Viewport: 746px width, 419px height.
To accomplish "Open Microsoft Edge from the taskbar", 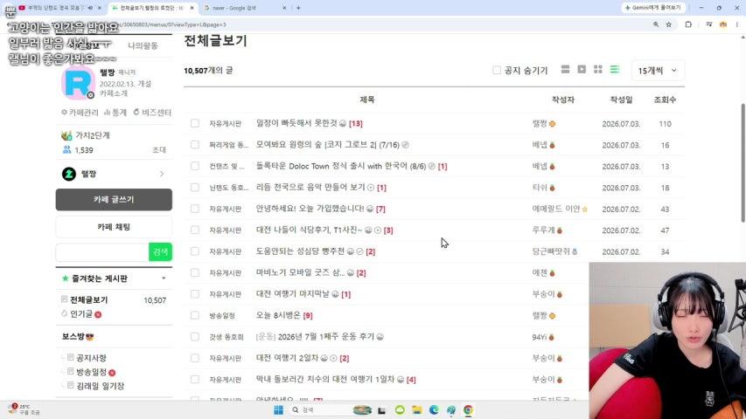I will click(434, 410).
